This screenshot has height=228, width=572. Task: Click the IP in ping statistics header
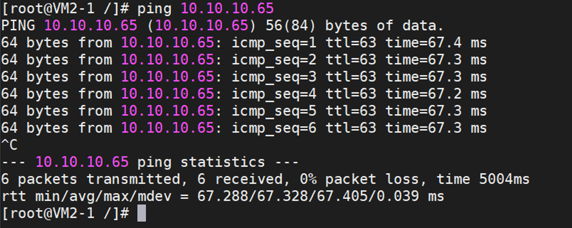[x=82, y=162]
